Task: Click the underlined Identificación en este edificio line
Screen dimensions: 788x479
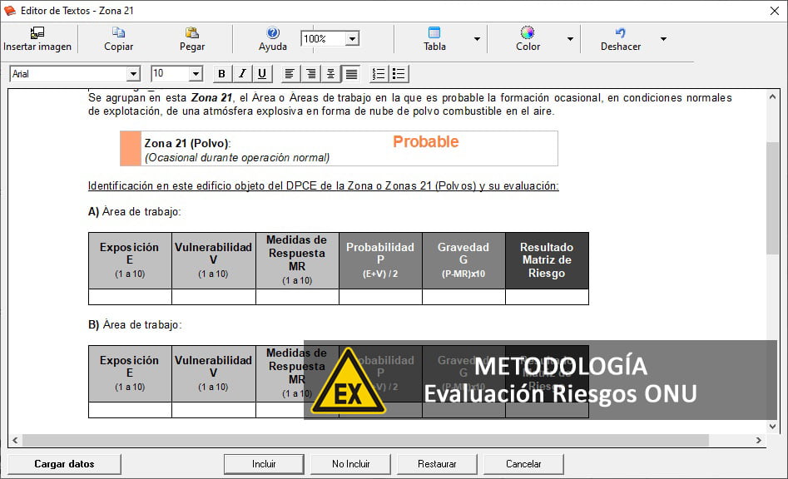Action: coord(323,185)
